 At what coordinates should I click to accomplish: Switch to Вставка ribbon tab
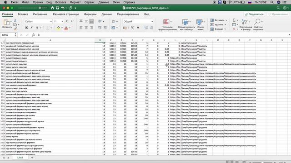click(x=23, y=14)
